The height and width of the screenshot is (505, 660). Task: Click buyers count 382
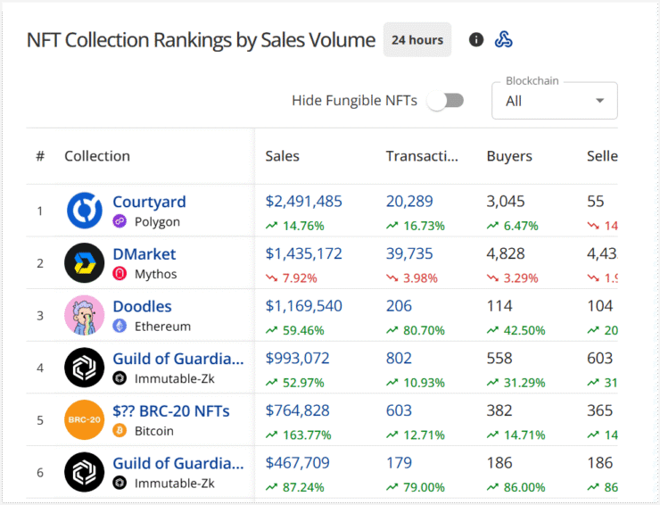click(499, 410)
